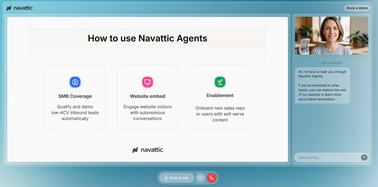The width and height of the screenshot is (378, 187).
Task: Click the Book a demo button
Action: click(x=357, y=8)
